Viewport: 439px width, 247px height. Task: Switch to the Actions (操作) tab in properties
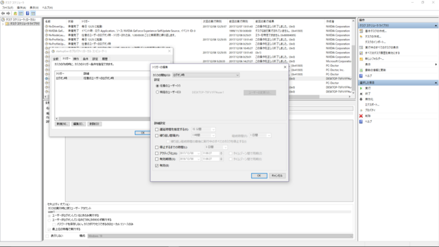click(76, 59)
